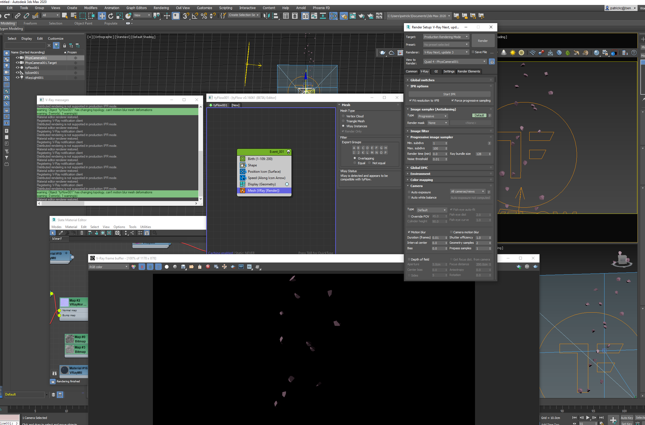The image size is (645, 425).
Task: Click the eyedropper pick material icon
Action: (x=61, y=233)
